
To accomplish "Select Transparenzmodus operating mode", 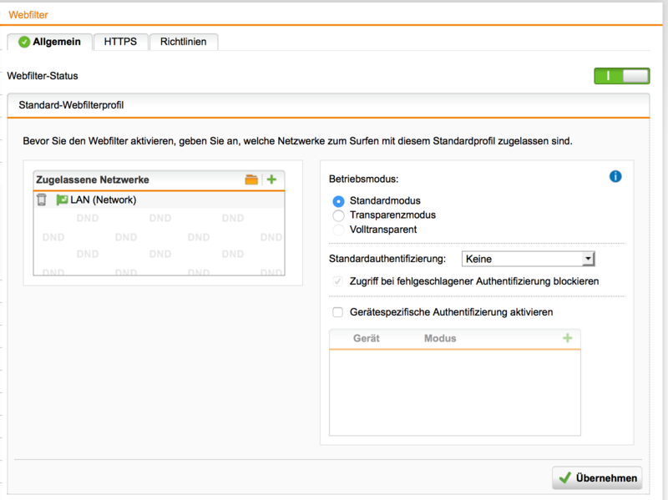I will [337, 215].
